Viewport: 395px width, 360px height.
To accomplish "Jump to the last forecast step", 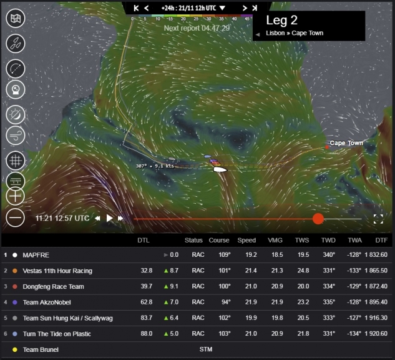I will point(255,8).
